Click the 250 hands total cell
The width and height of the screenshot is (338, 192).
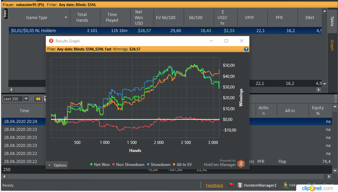point(7,169)
